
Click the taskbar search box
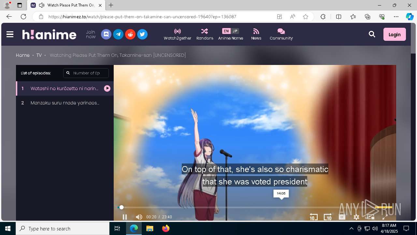coord(63,228)
